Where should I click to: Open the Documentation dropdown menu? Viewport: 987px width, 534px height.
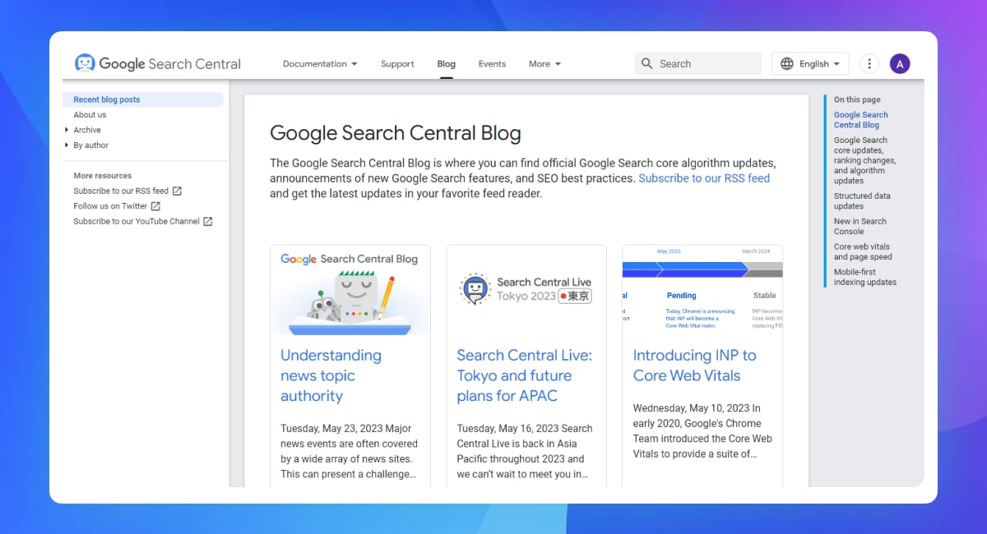pyautogui.click(x=320, y=63)
